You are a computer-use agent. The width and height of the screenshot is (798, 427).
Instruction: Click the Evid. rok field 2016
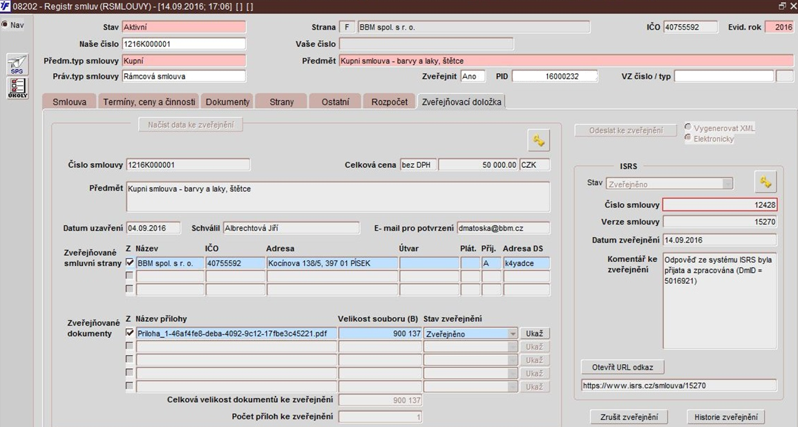click(x=779, y=27)
